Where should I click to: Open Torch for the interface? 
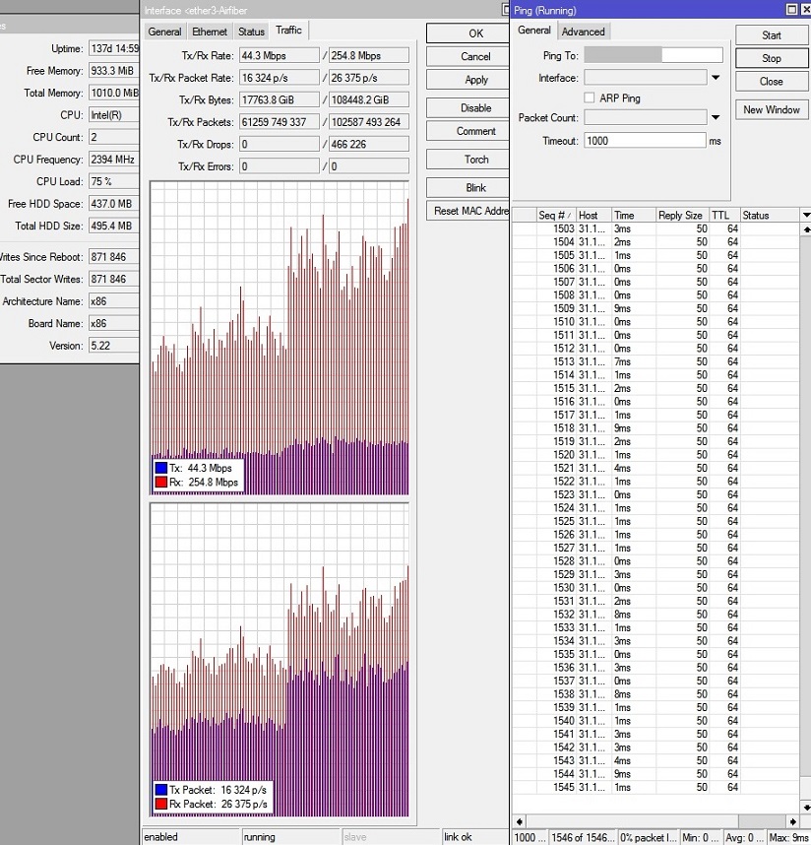(468, 160)
